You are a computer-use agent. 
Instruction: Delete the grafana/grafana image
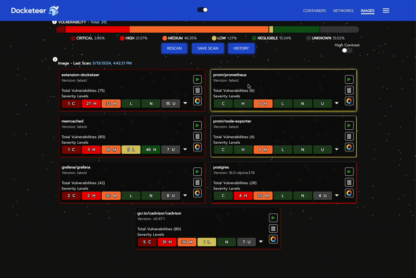coord(197,182)
